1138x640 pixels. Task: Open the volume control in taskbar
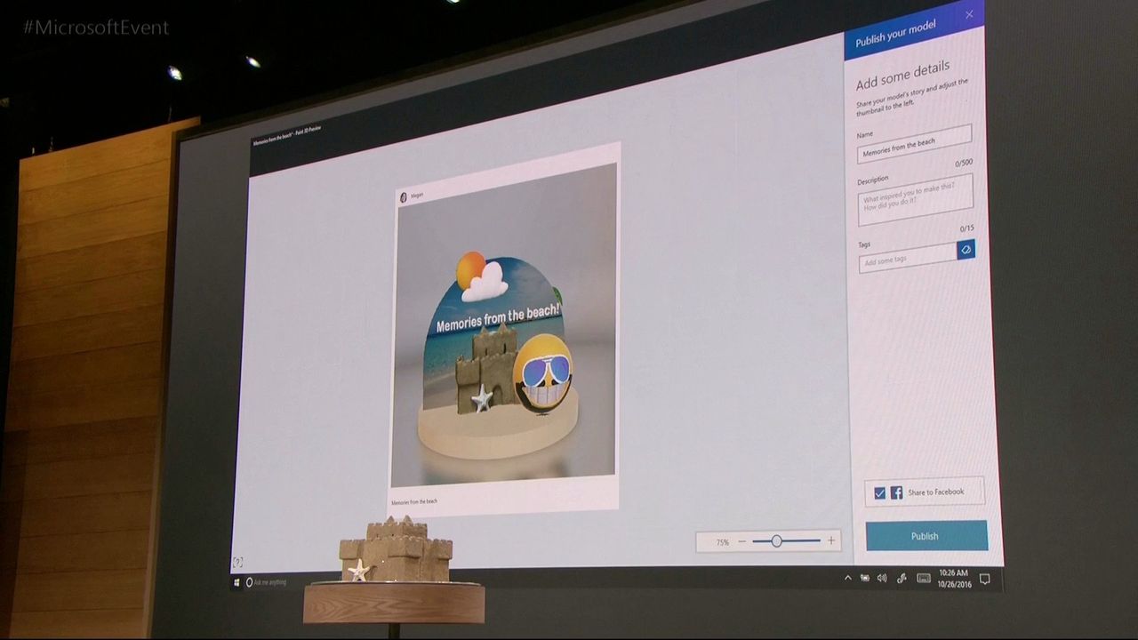tap(882, 578)
